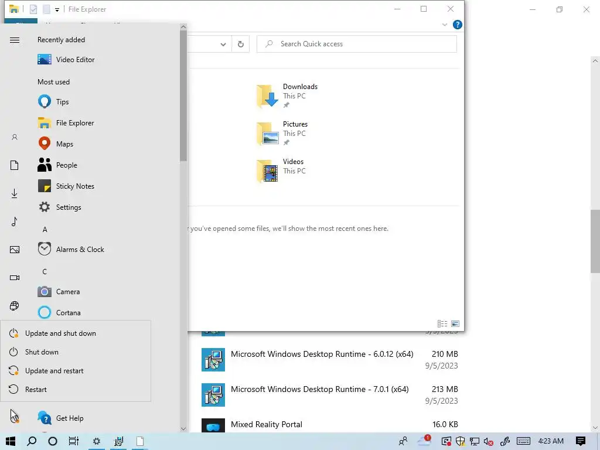Open the address bar history dropdown
600x450 pixels.
[223, 44]
